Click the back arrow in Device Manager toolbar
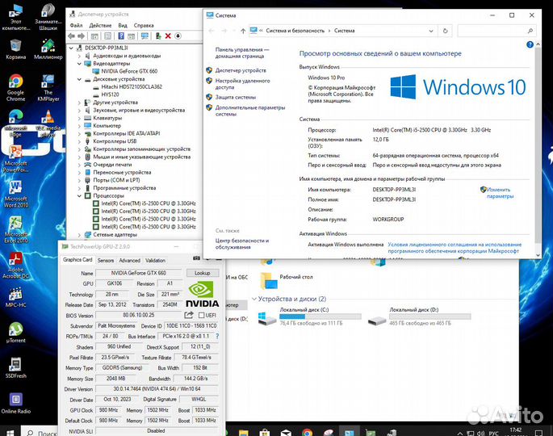The image size is (553, 436). (x=71, y=36)
